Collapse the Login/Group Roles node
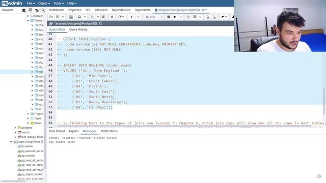Image resolution: width=326 pixels, height=183 pixels. point(11,142)
